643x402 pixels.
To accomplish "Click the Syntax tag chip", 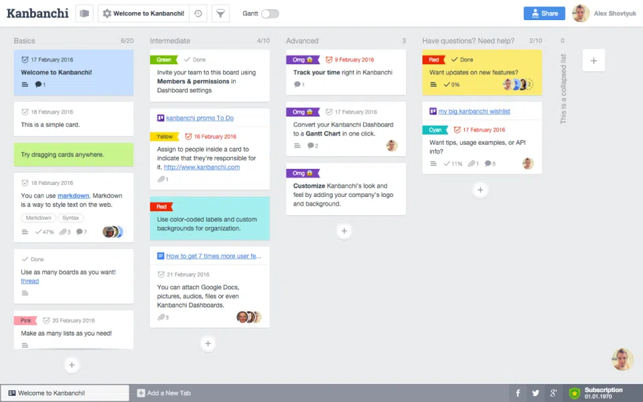I will point(70,218).
